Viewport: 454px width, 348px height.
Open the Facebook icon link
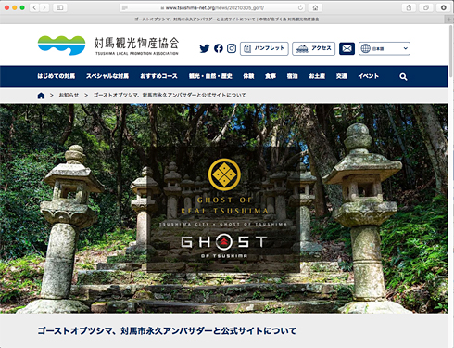(219, 48)
